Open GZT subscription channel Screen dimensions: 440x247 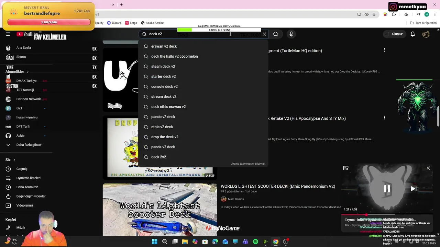(x=20, y=108)
